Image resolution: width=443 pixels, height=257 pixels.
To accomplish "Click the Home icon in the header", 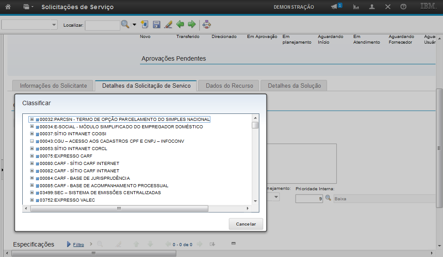I will point(7,7).
